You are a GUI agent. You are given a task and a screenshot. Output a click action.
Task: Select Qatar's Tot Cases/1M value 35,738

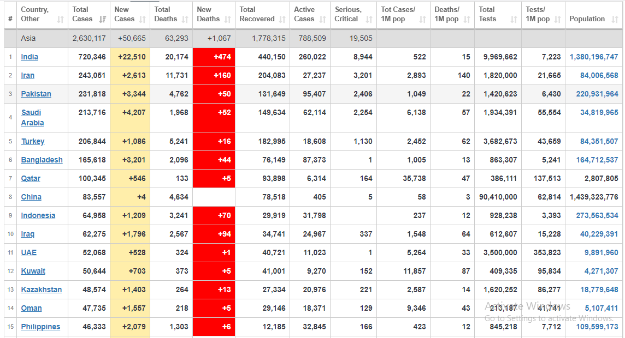(414, 179)
